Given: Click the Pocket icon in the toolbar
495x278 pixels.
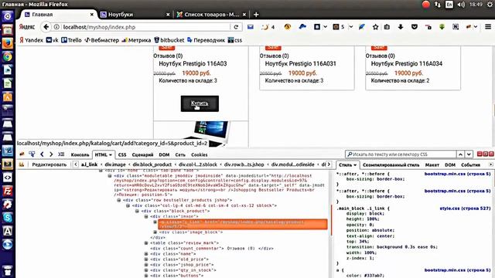Looking at the screenshot, I should (415, 27).
